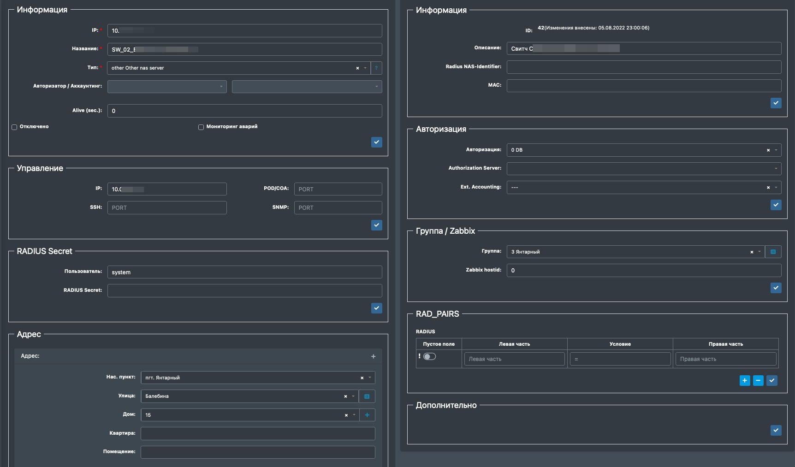Click the Квартира input field
The width and height of the screenshot is (795, 467).
[258, 433]
